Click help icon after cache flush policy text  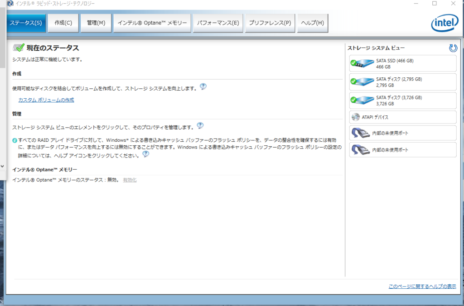coord(145,154)
